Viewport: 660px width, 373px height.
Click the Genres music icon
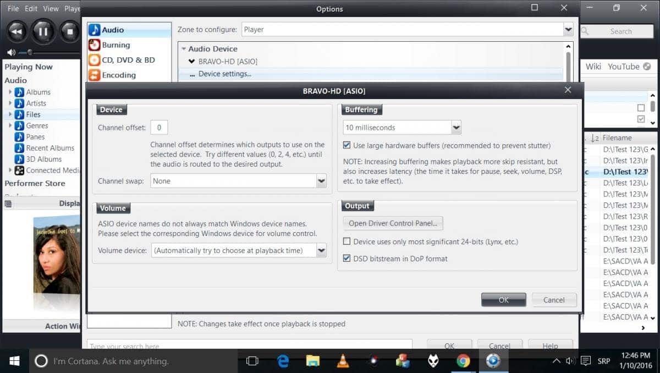pos(19,126)
